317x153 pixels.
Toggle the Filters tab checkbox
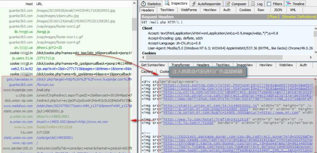(264, 4)
